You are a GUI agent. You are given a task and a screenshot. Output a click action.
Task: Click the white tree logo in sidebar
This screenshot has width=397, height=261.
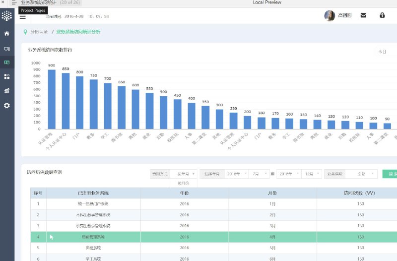pos(7,16)
